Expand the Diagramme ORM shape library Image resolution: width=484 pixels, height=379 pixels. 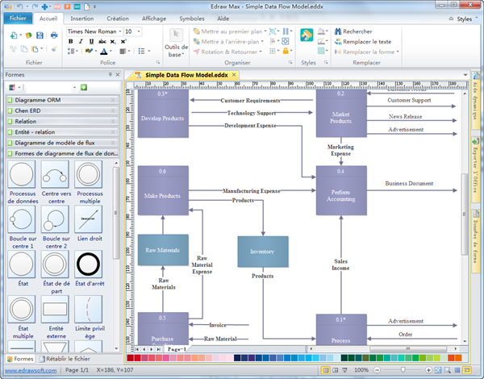click(x=38, y=100)
